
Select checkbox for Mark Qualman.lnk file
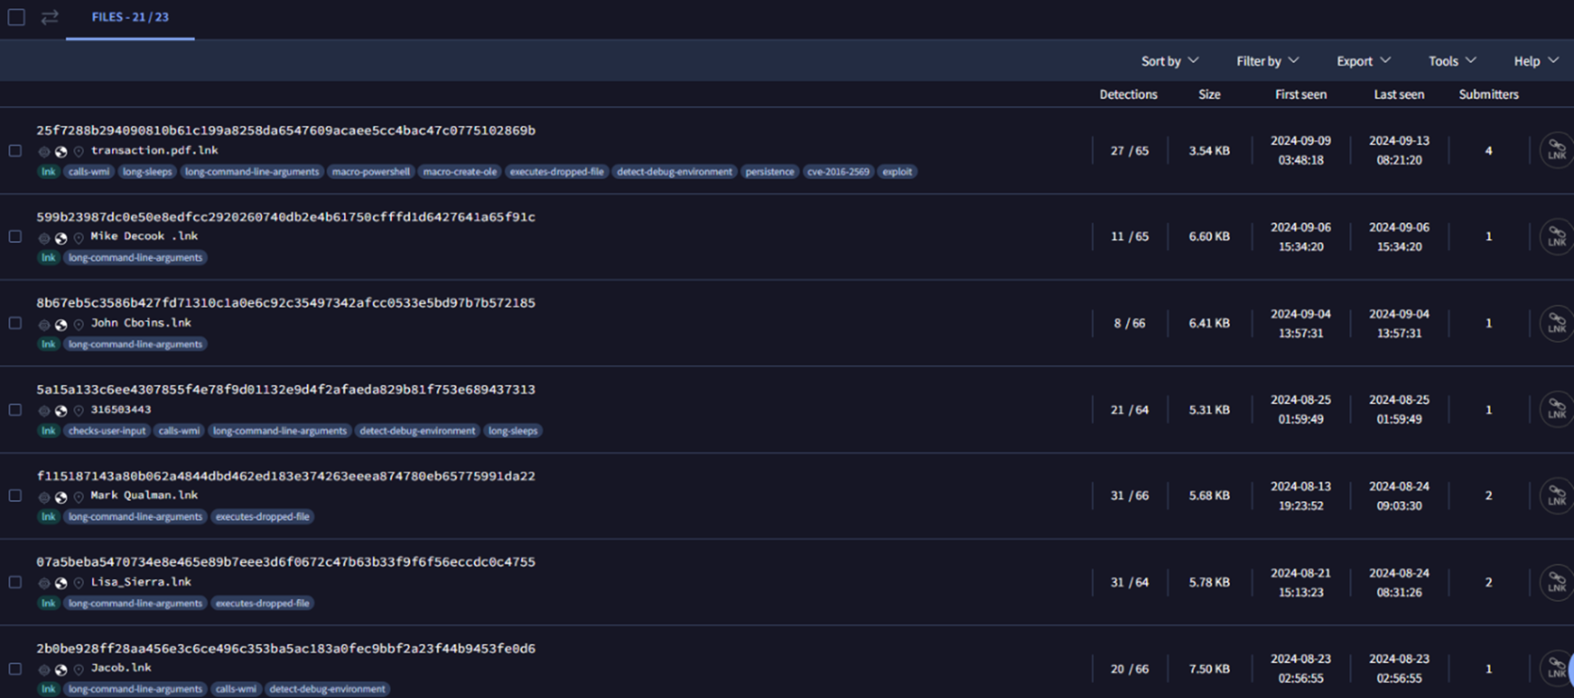coord(15,495)
